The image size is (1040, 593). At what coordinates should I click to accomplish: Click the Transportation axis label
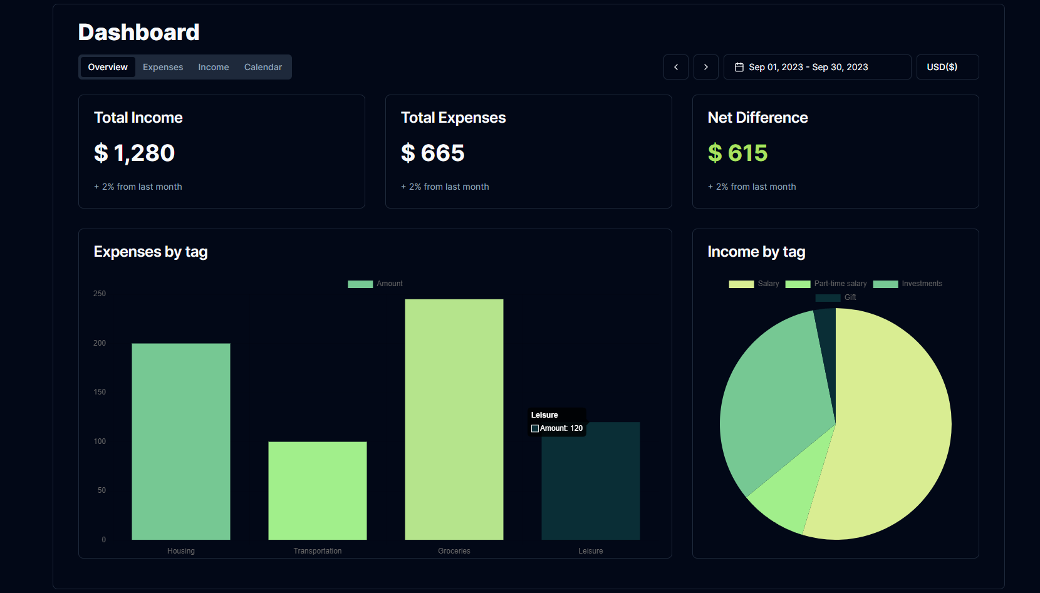(318, 551)
